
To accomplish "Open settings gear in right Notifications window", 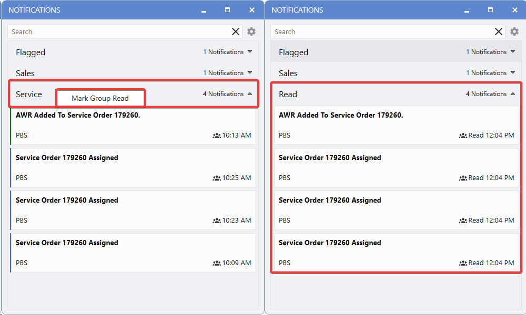I will pos(514,31).
